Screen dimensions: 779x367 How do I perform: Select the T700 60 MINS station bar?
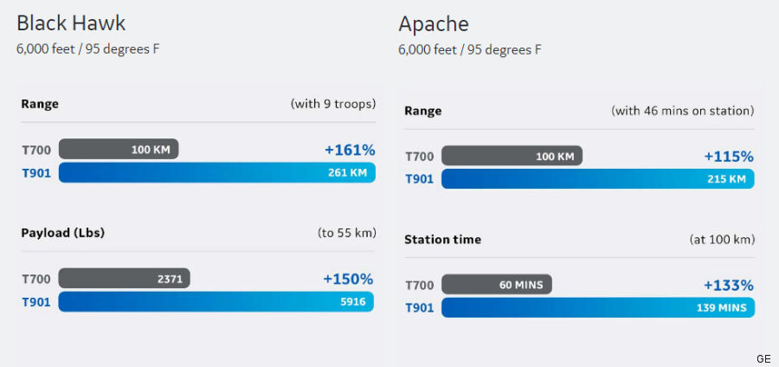point(497,284)
